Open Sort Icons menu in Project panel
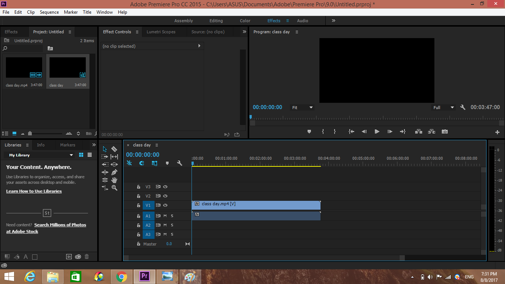This screenshot has width=505, height=284. [78, 133]
